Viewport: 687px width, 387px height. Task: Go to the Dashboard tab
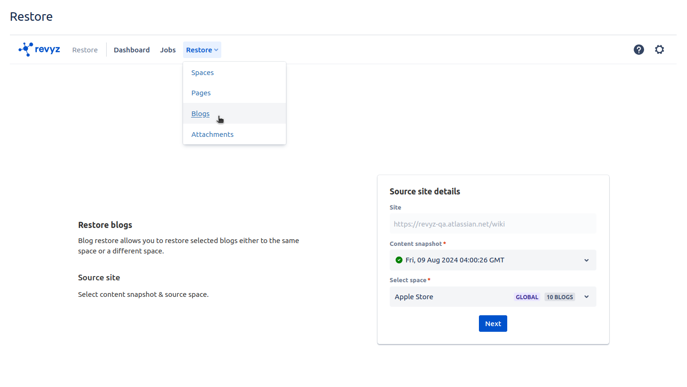pos(132,50)
